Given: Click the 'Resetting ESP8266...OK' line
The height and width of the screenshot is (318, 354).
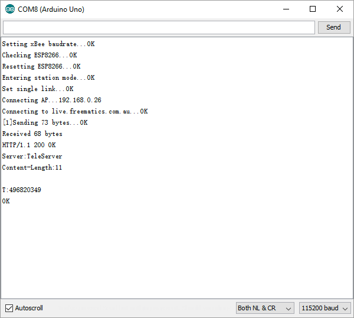Looking at the screenshot, I should 41,67.
